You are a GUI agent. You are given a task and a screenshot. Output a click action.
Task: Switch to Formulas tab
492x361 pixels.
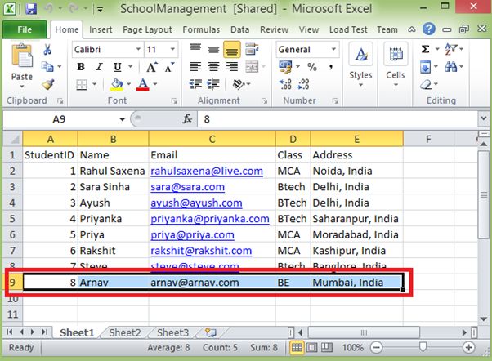click(x=201, y=29)
